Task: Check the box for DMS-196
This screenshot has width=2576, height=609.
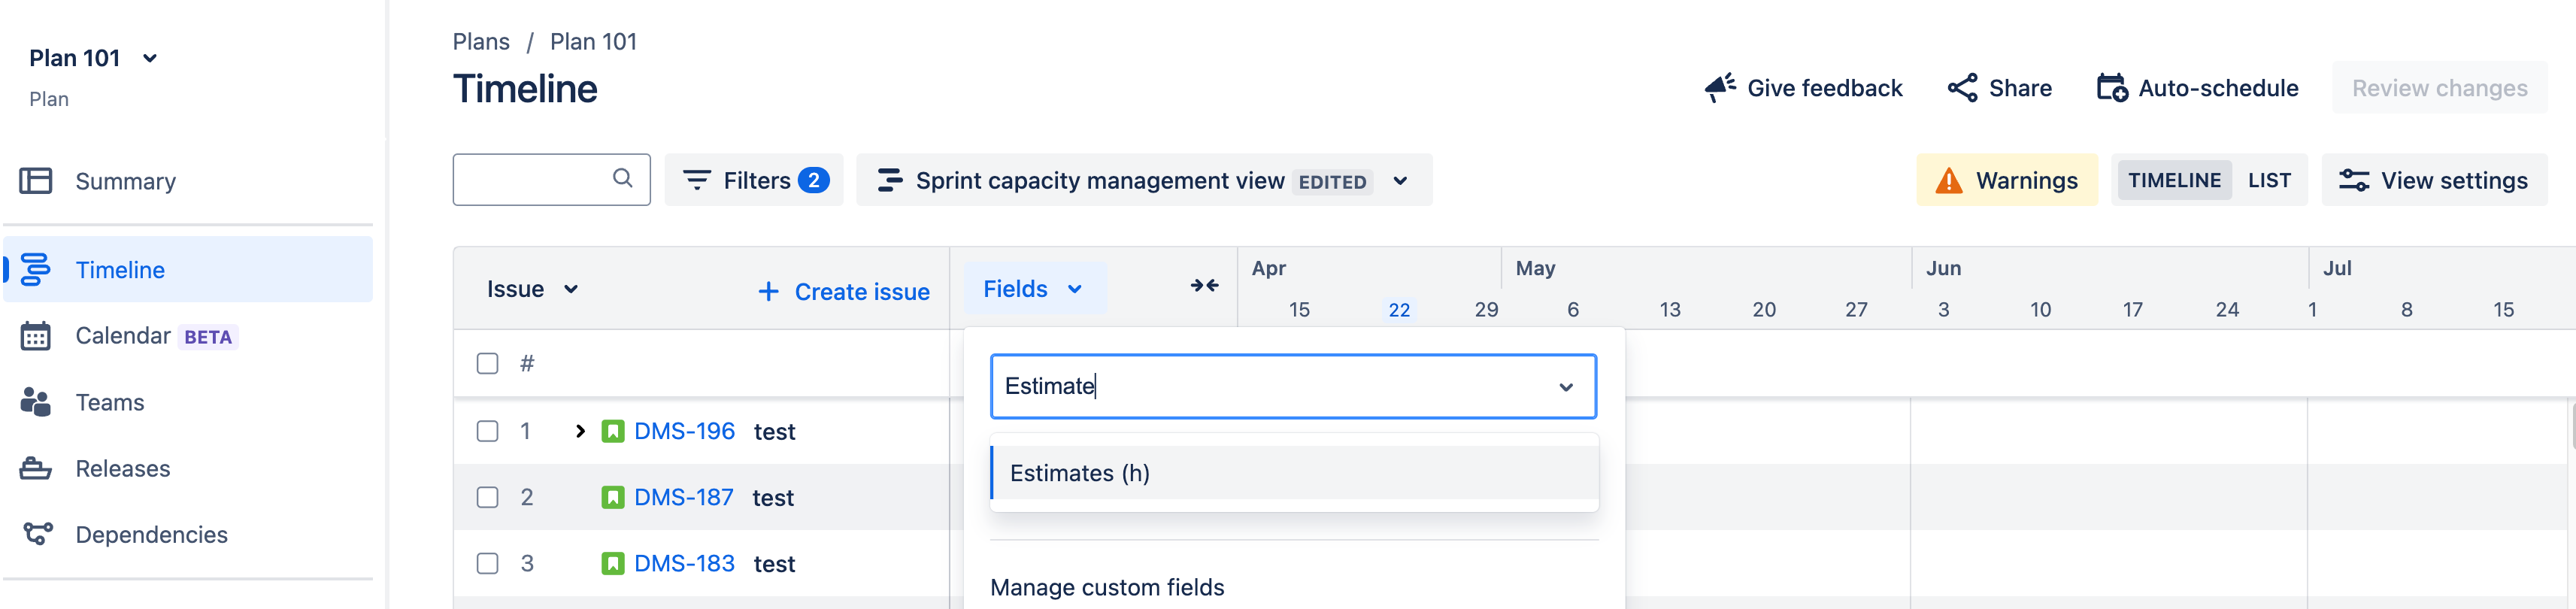Action: click(x=487, y=431)
